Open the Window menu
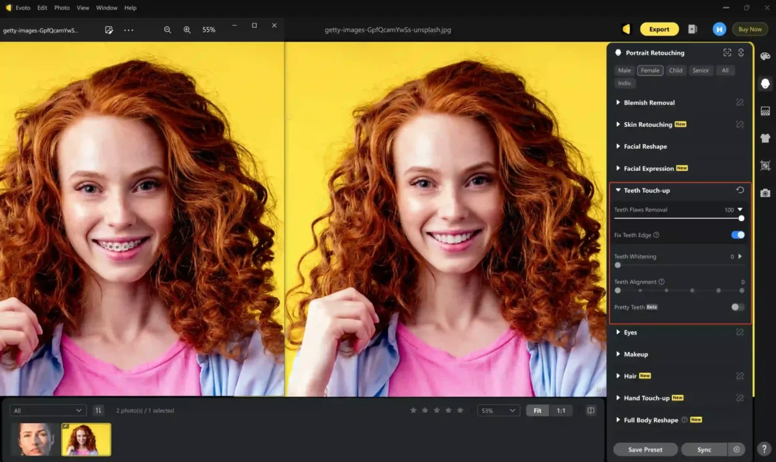The width and height of the screenshot is (776, 462). (x=107, y=8)
